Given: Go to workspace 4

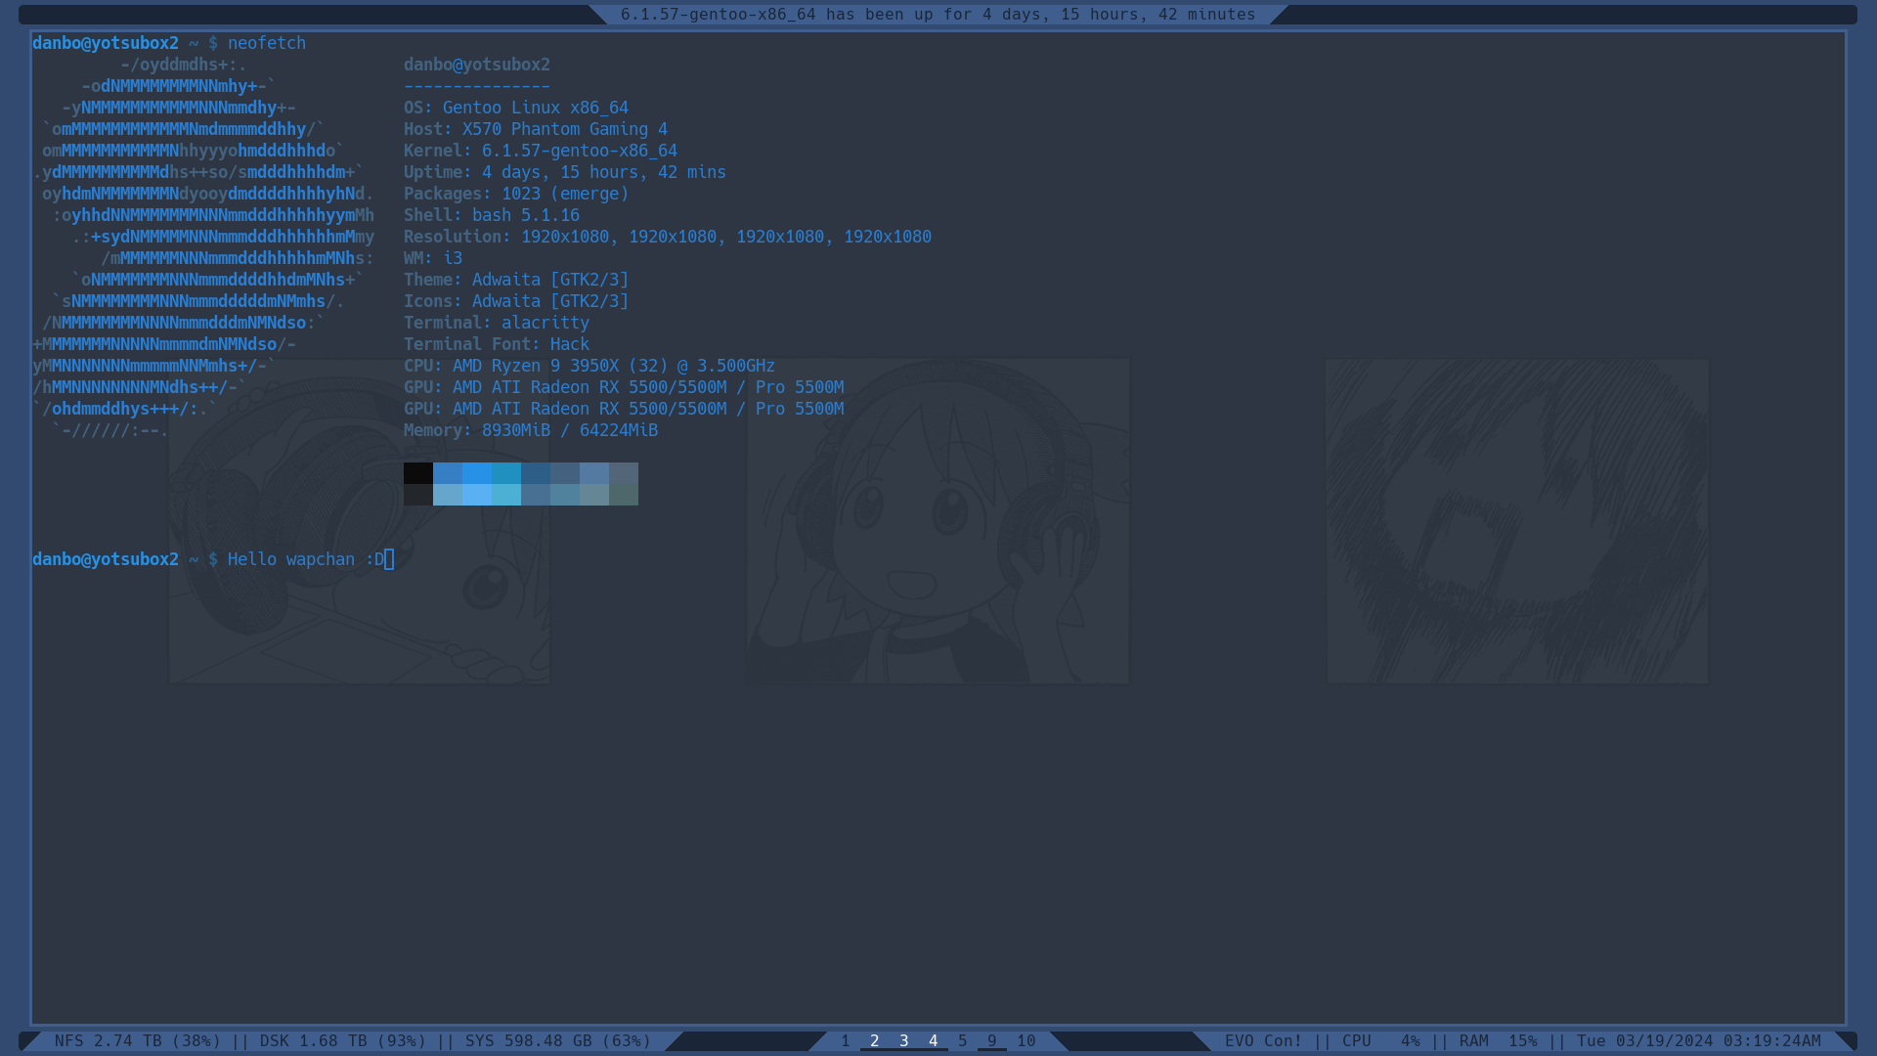Looking at the screenshot, I should pyautogui.click(x=934, y=1040).
